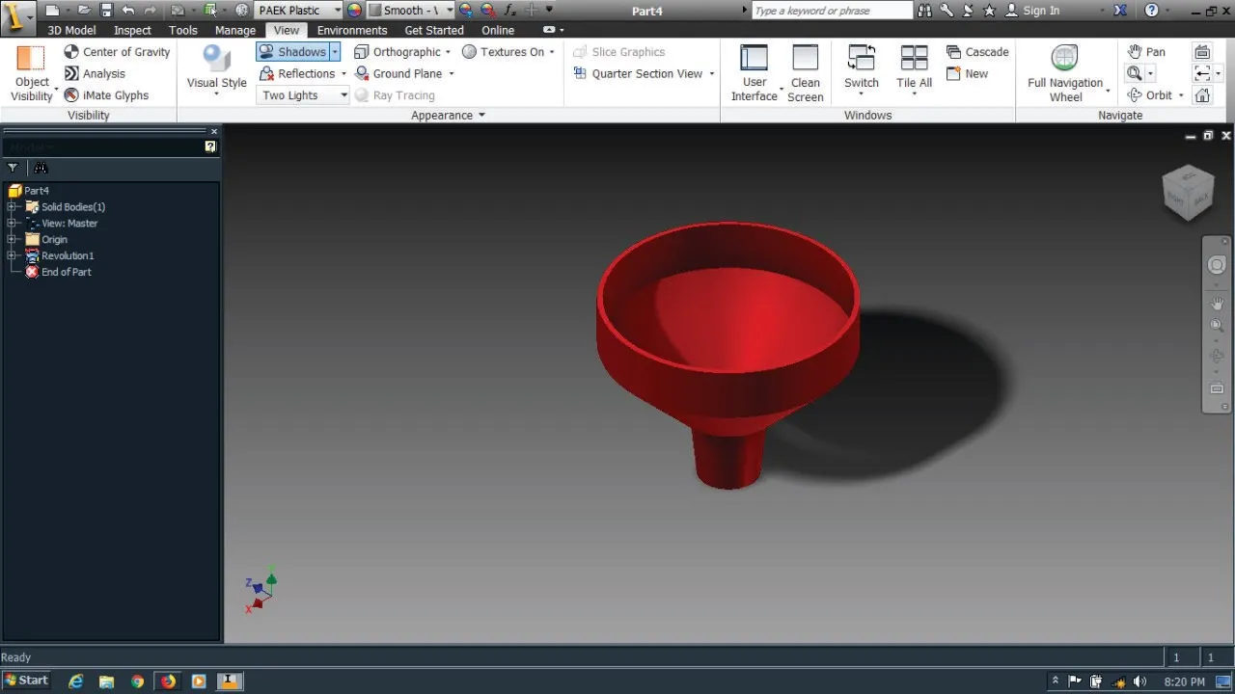Click the Open file icon

(85, 11)
